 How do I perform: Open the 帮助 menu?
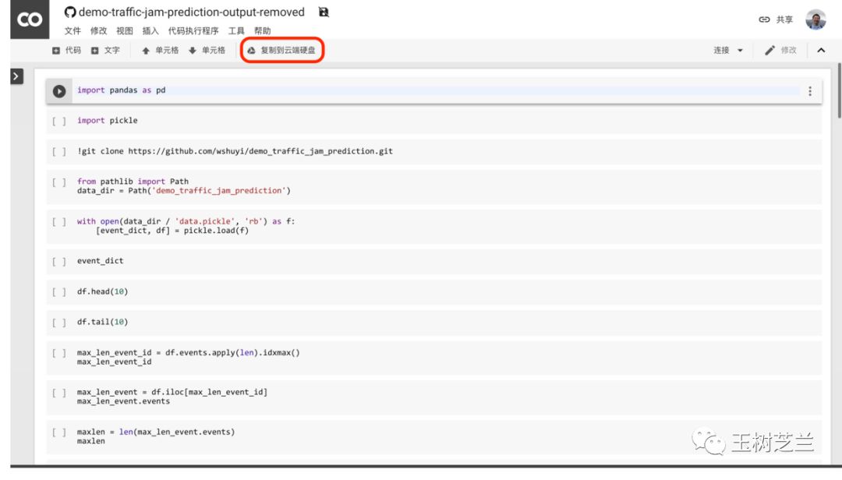pos(263,31)
